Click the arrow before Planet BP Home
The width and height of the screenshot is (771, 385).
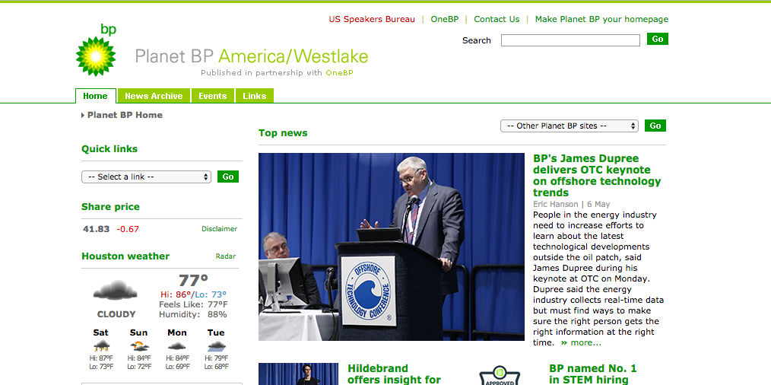tap(83, 115)
